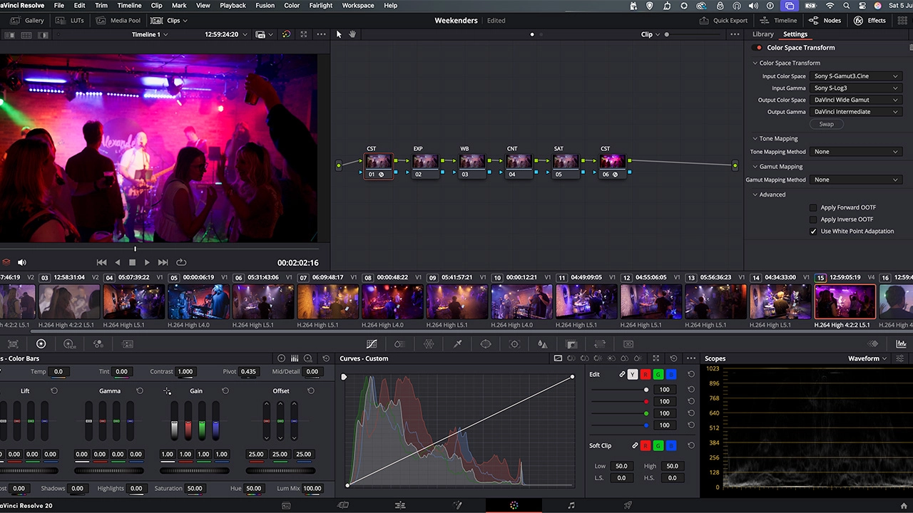The height and width of the screenshot is (513, 913).
Task: Open the Tracker palette
Action: (x=514, y=344)
